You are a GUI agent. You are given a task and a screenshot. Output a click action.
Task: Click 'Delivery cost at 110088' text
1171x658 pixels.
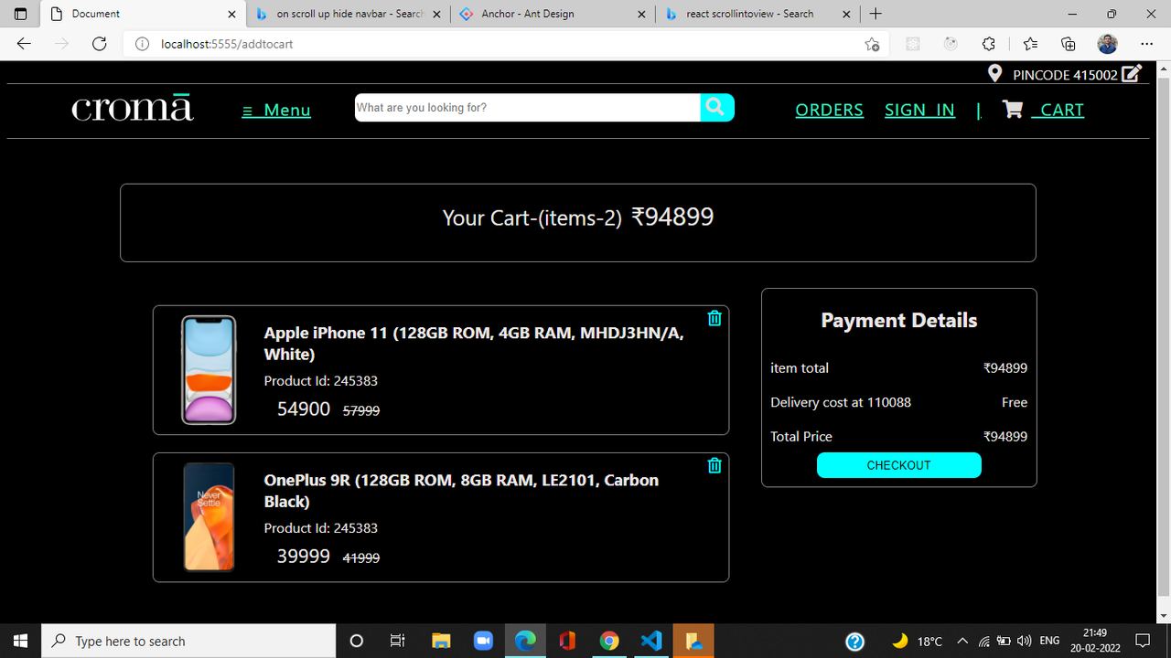click(x=841, y=402)
